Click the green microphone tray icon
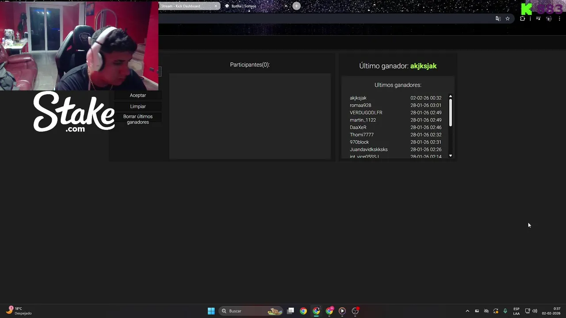The height and width of the screenshot is (318, 566). click(x=505, y=311)
